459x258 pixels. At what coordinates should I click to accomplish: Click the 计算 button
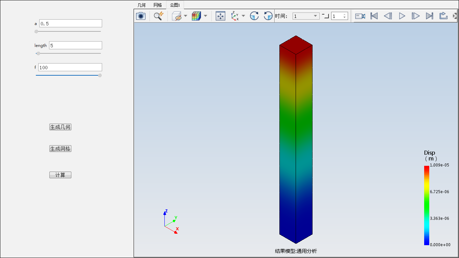tap(60, 175)
